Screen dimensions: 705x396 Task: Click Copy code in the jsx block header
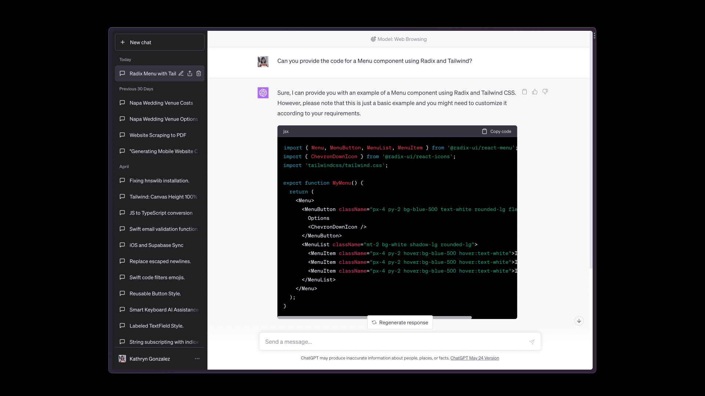pos(496,131)
